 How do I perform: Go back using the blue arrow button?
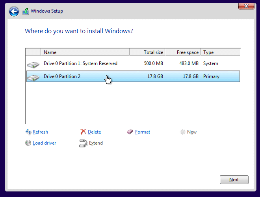(14, 11)
